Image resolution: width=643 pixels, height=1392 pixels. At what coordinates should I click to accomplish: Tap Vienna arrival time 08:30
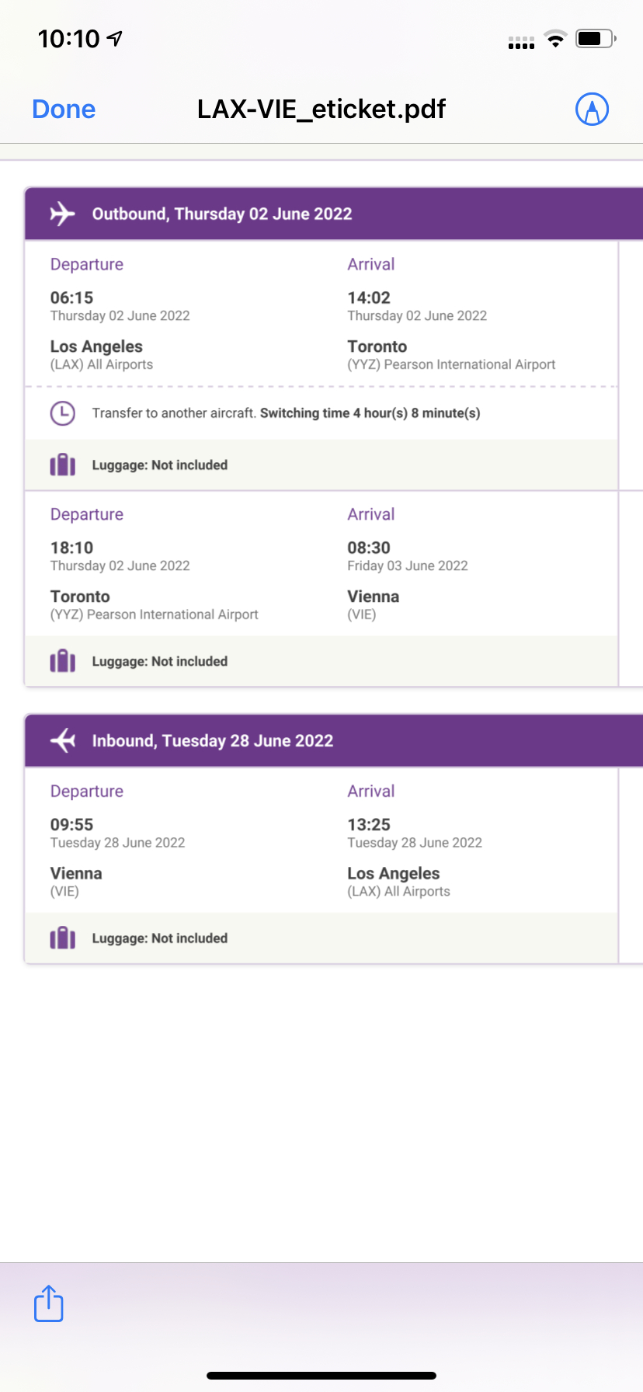(x=369, y=548)
